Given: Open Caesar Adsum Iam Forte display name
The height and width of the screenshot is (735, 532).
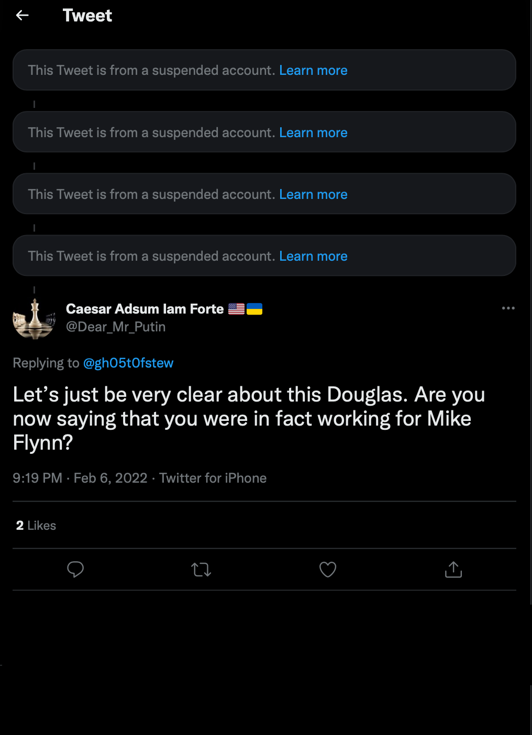Looking at the screenshot, I should tap(145, 309).
